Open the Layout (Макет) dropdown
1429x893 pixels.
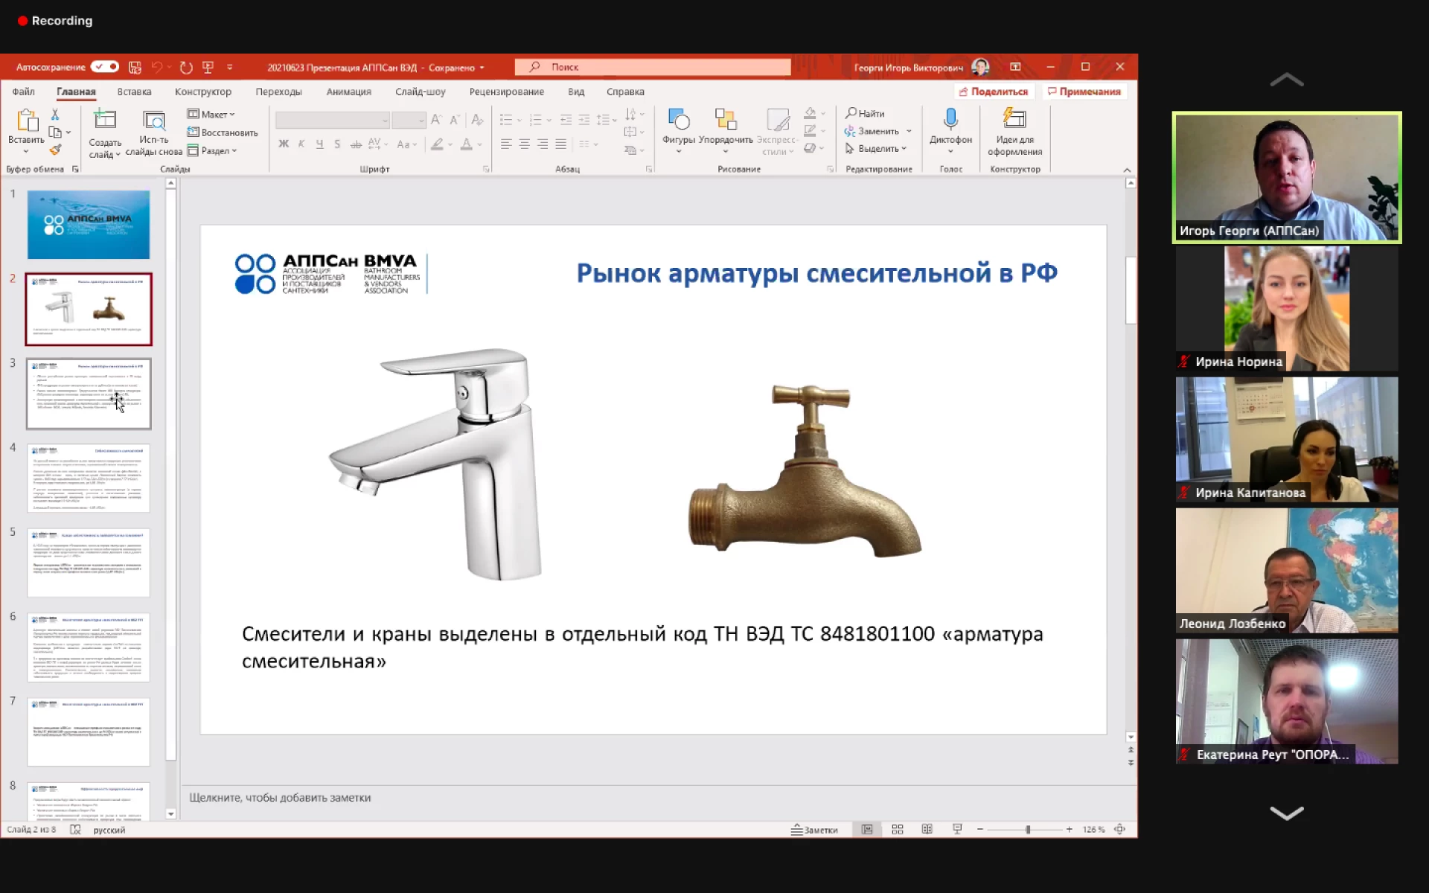click(x=211, y=114)
